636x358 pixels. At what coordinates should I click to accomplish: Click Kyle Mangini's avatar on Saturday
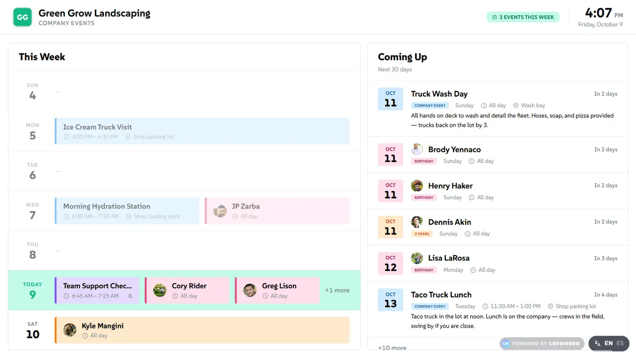click(70, 330)
